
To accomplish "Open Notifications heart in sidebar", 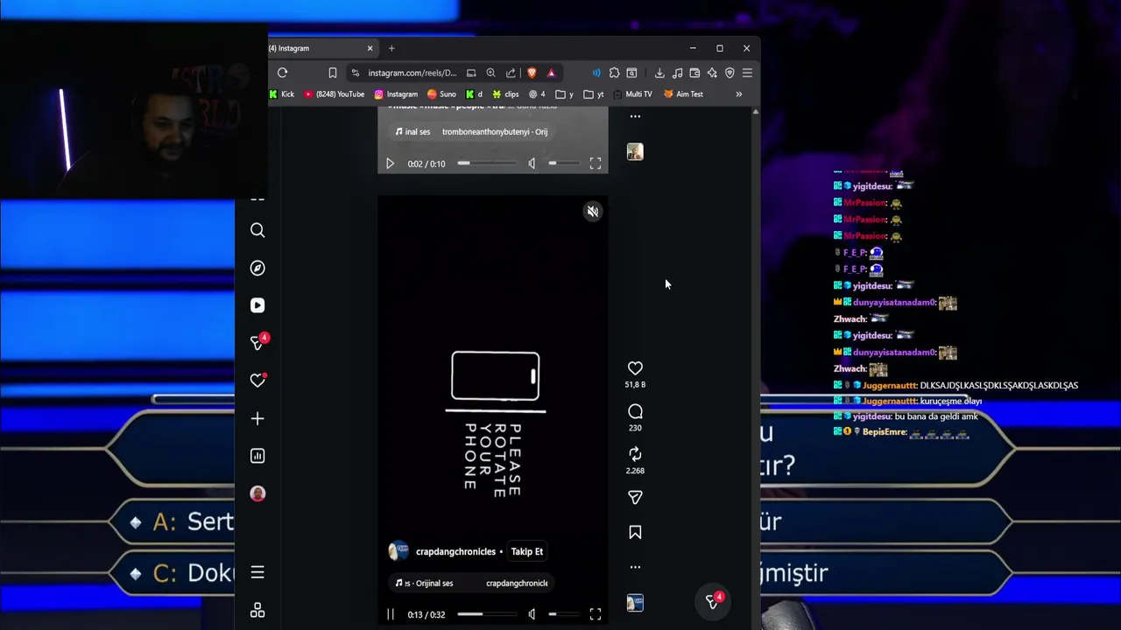I will click(257, 381).
